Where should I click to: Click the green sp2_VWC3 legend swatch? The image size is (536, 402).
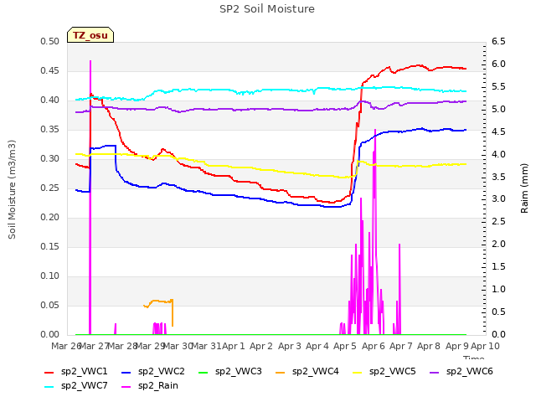coord(204,373)
